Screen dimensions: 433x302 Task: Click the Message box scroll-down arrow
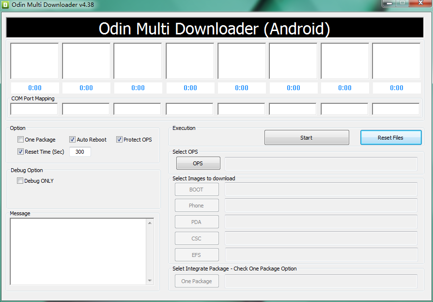(x=150, y=281)
